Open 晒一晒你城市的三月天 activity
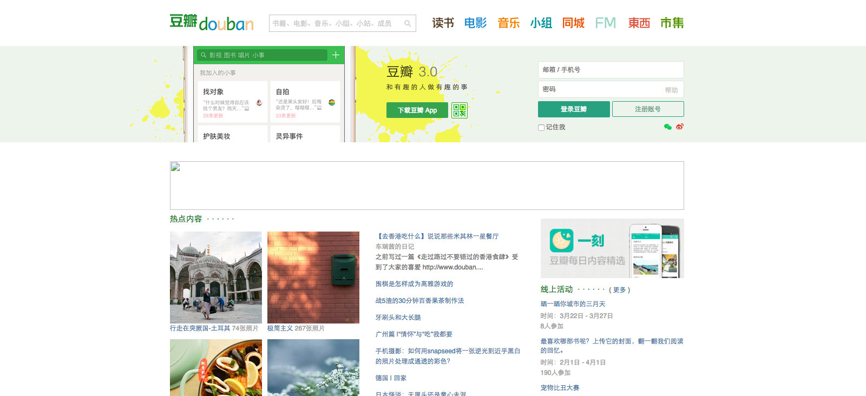The width and height of the screenshot is (866, 396). coord(573,304)
